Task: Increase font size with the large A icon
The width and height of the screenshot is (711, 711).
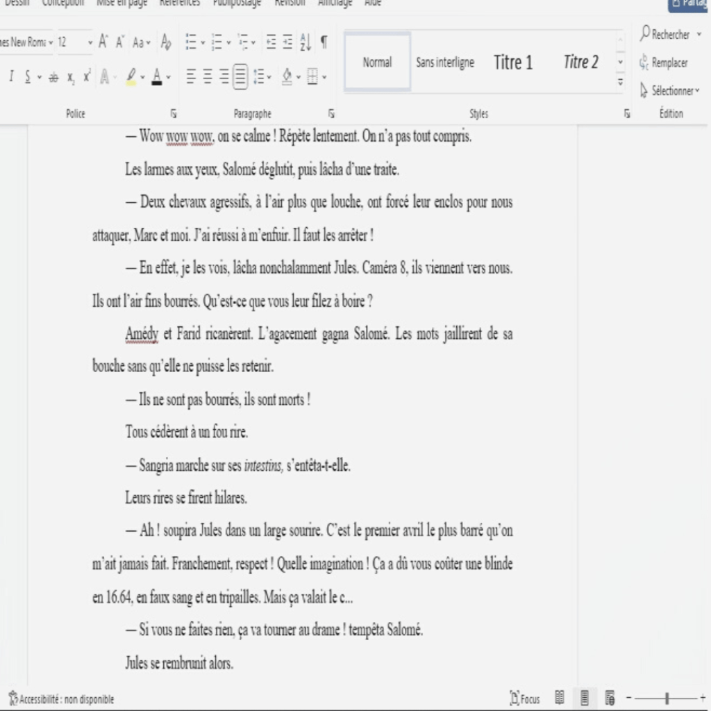Action: (103, 42)
